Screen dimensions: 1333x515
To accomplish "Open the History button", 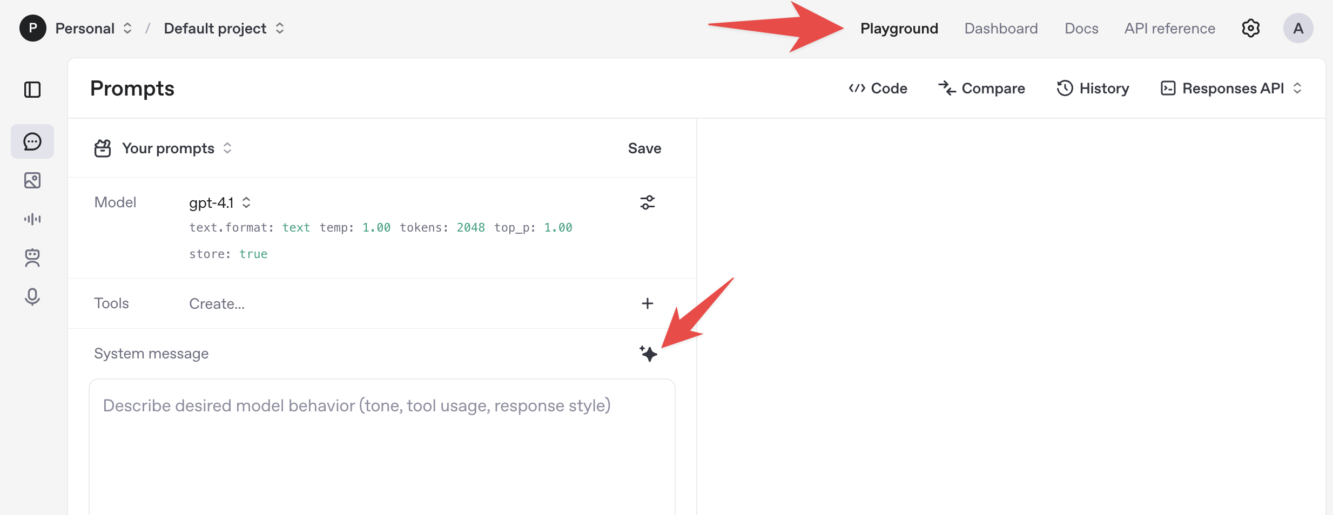I will 1093,89.
